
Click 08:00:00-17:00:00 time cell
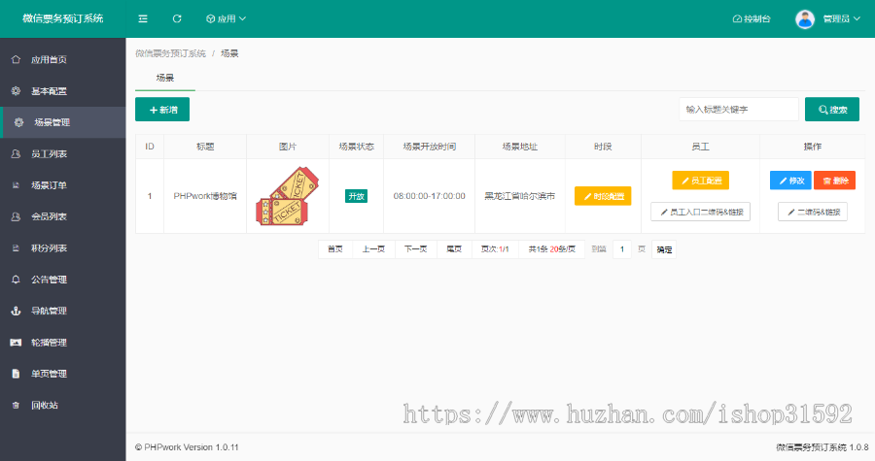(x=429, y=196)
